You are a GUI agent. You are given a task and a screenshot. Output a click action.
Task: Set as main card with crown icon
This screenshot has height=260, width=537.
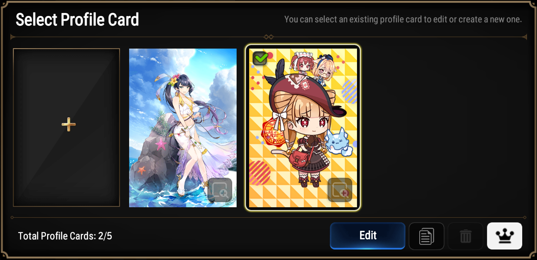(x=505, y=236)
